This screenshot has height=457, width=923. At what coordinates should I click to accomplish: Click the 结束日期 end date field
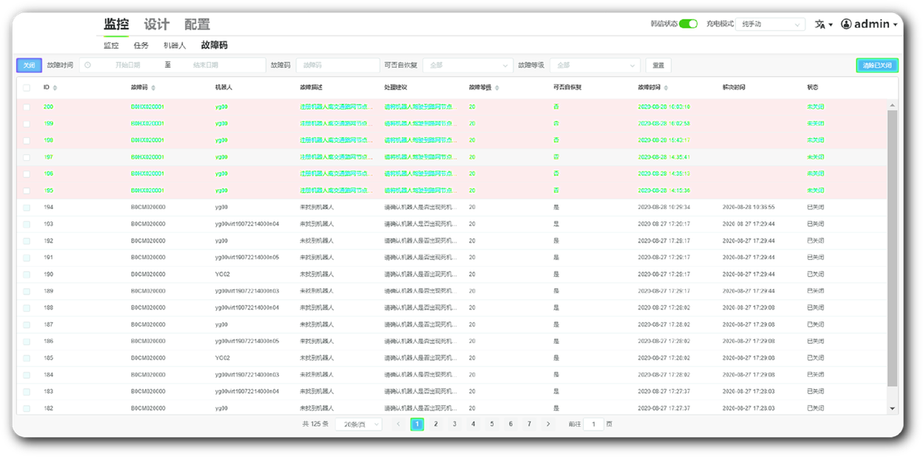click(x=205, y=65)
